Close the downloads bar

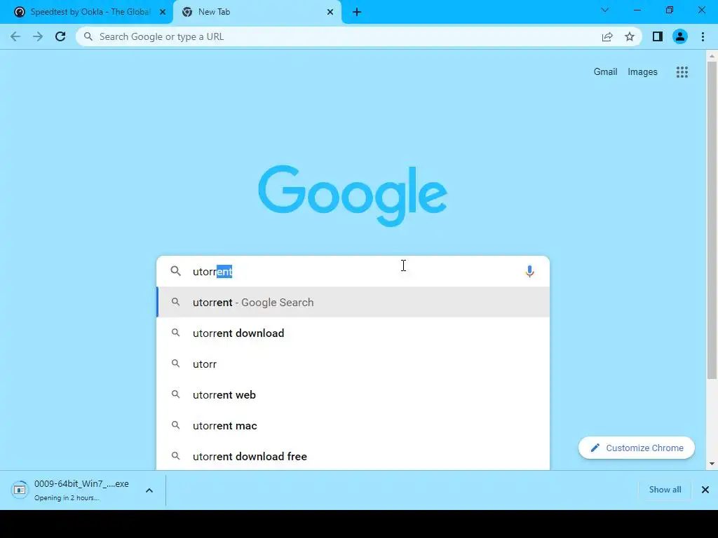point(705,490)
